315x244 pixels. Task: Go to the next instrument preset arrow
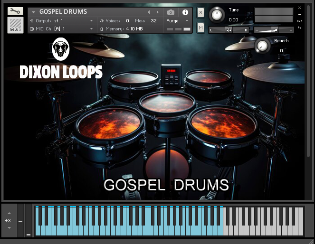158,12
